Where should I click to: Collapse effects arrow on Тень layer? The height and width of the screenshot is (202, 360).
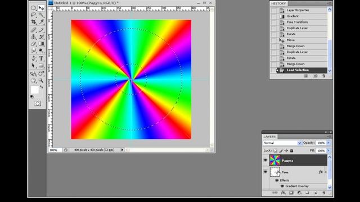[326, 172]
